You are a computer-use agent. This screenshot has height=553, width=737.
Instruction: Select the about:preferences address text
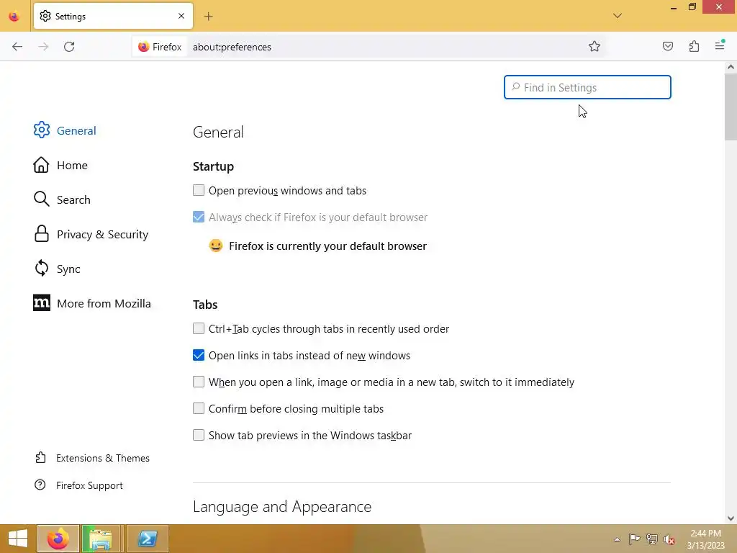coord(232,47)
